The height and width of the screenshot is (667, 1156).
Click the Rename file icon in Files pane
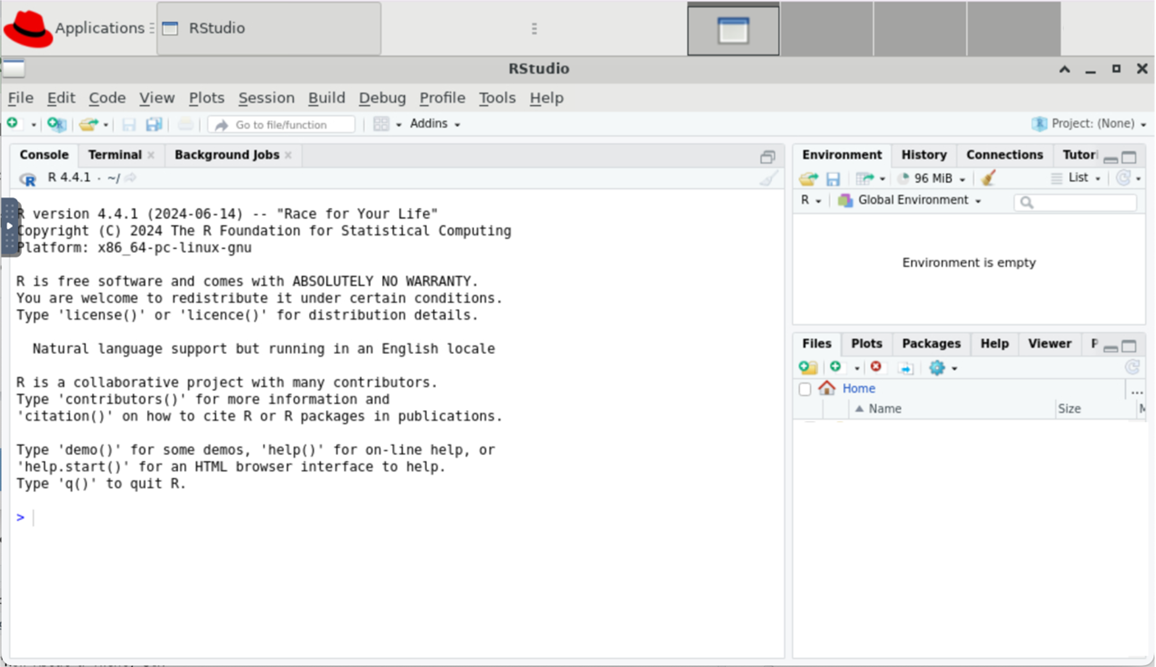[x=906, y=368]
